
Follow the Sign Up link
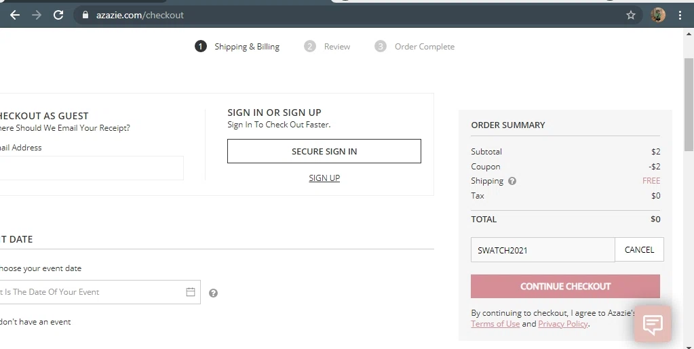[x=324, y=178]
